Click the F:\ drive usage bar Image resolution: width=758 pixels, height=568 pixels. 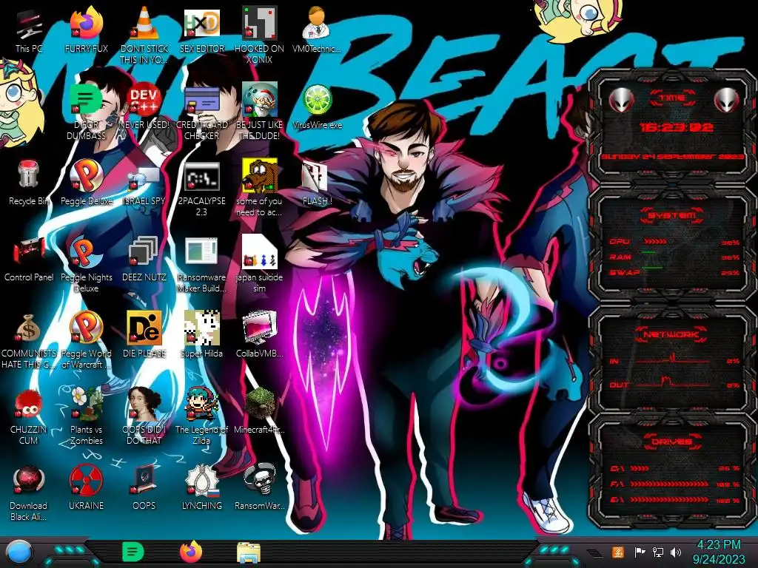[x=669, y=484]
